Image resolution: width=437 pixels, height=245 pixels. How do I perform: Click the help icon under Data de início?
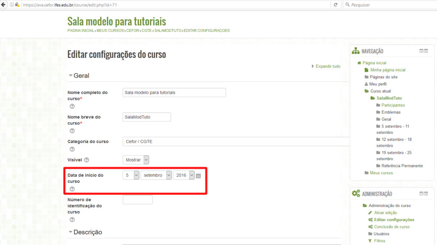click(x=72, y=189)
